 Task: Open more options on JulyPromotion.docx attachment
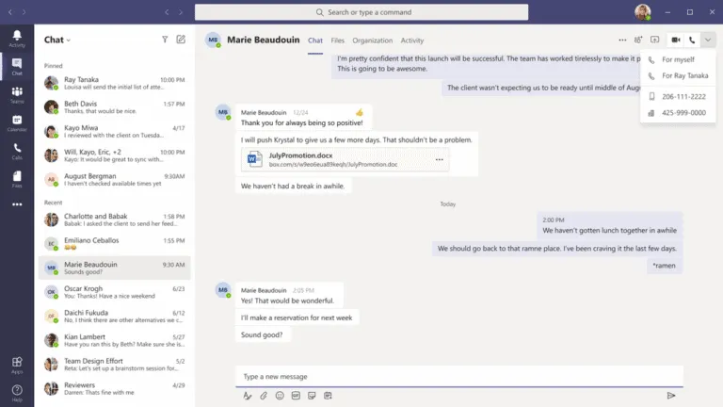tap(439, 159)
